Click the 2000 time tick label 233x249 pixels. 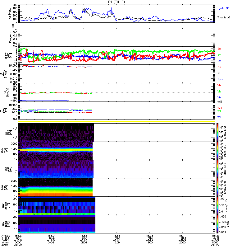click(x=182, y=242)
